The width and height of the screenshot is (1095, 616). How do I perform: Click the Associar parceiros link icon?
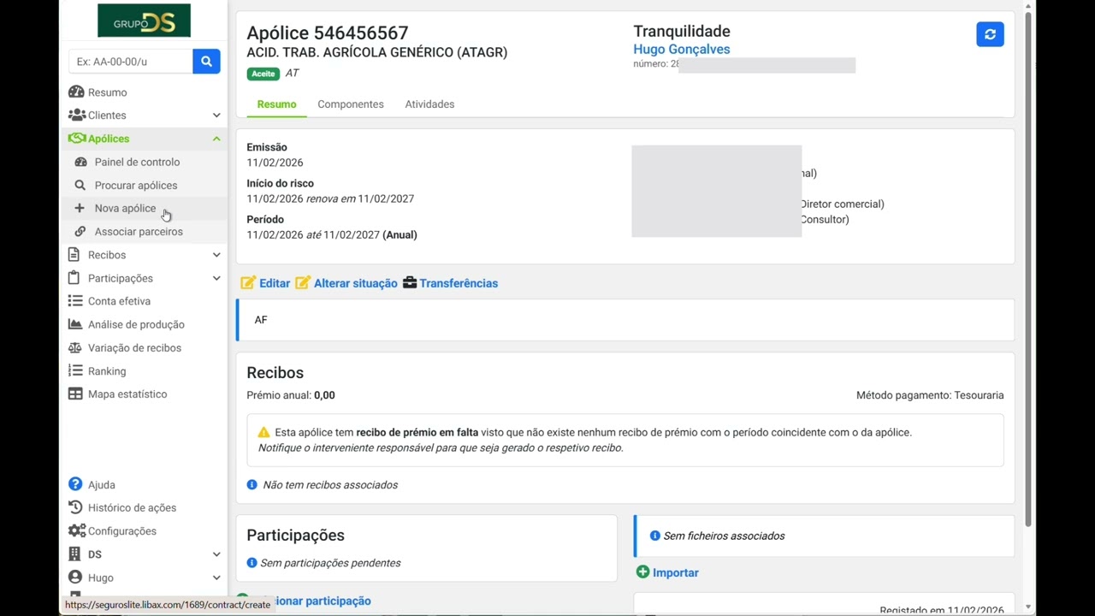pyautogui.click(x=80, y=231)
